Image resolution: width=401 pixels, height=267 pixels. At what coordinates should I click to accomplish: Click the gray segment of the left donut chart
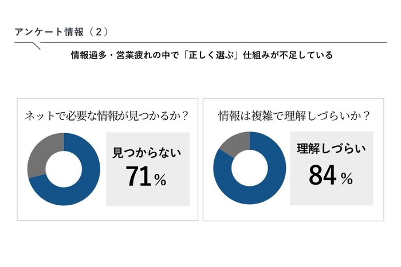tap(40, 150)
